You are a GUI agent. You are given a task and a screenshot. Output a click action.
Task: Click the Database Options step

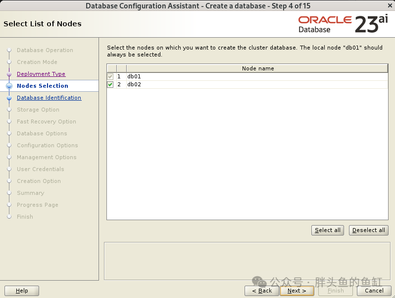click(x=42, y=133)
